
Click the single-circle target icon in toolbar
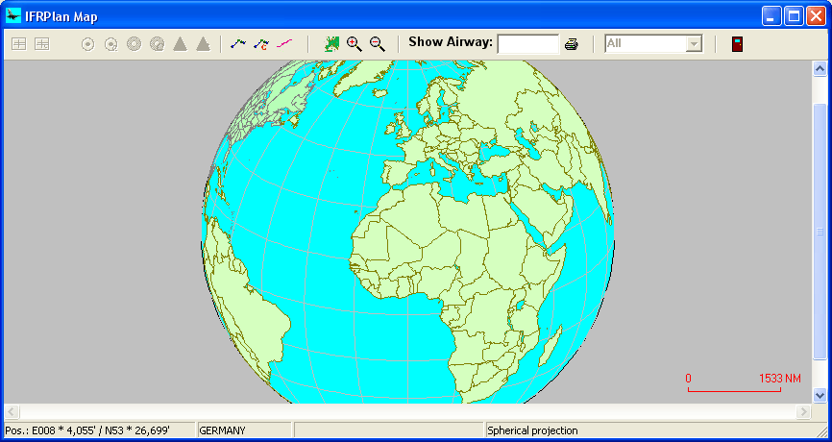pos(87,44)
